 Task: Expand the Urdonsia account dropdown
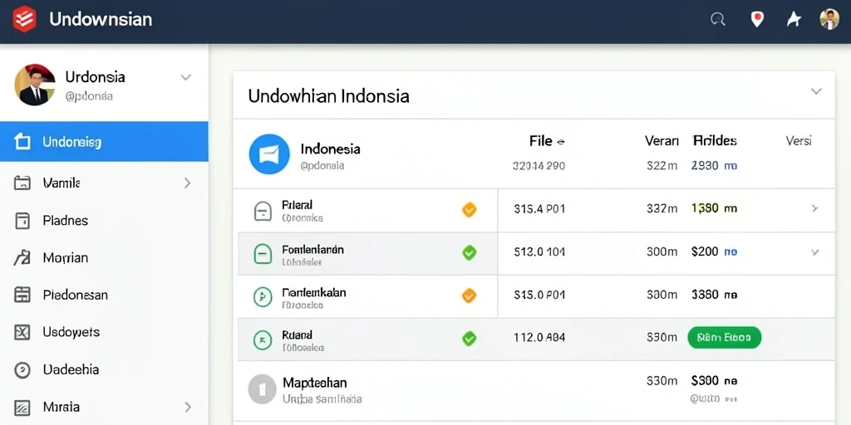(x=185, y=77)
